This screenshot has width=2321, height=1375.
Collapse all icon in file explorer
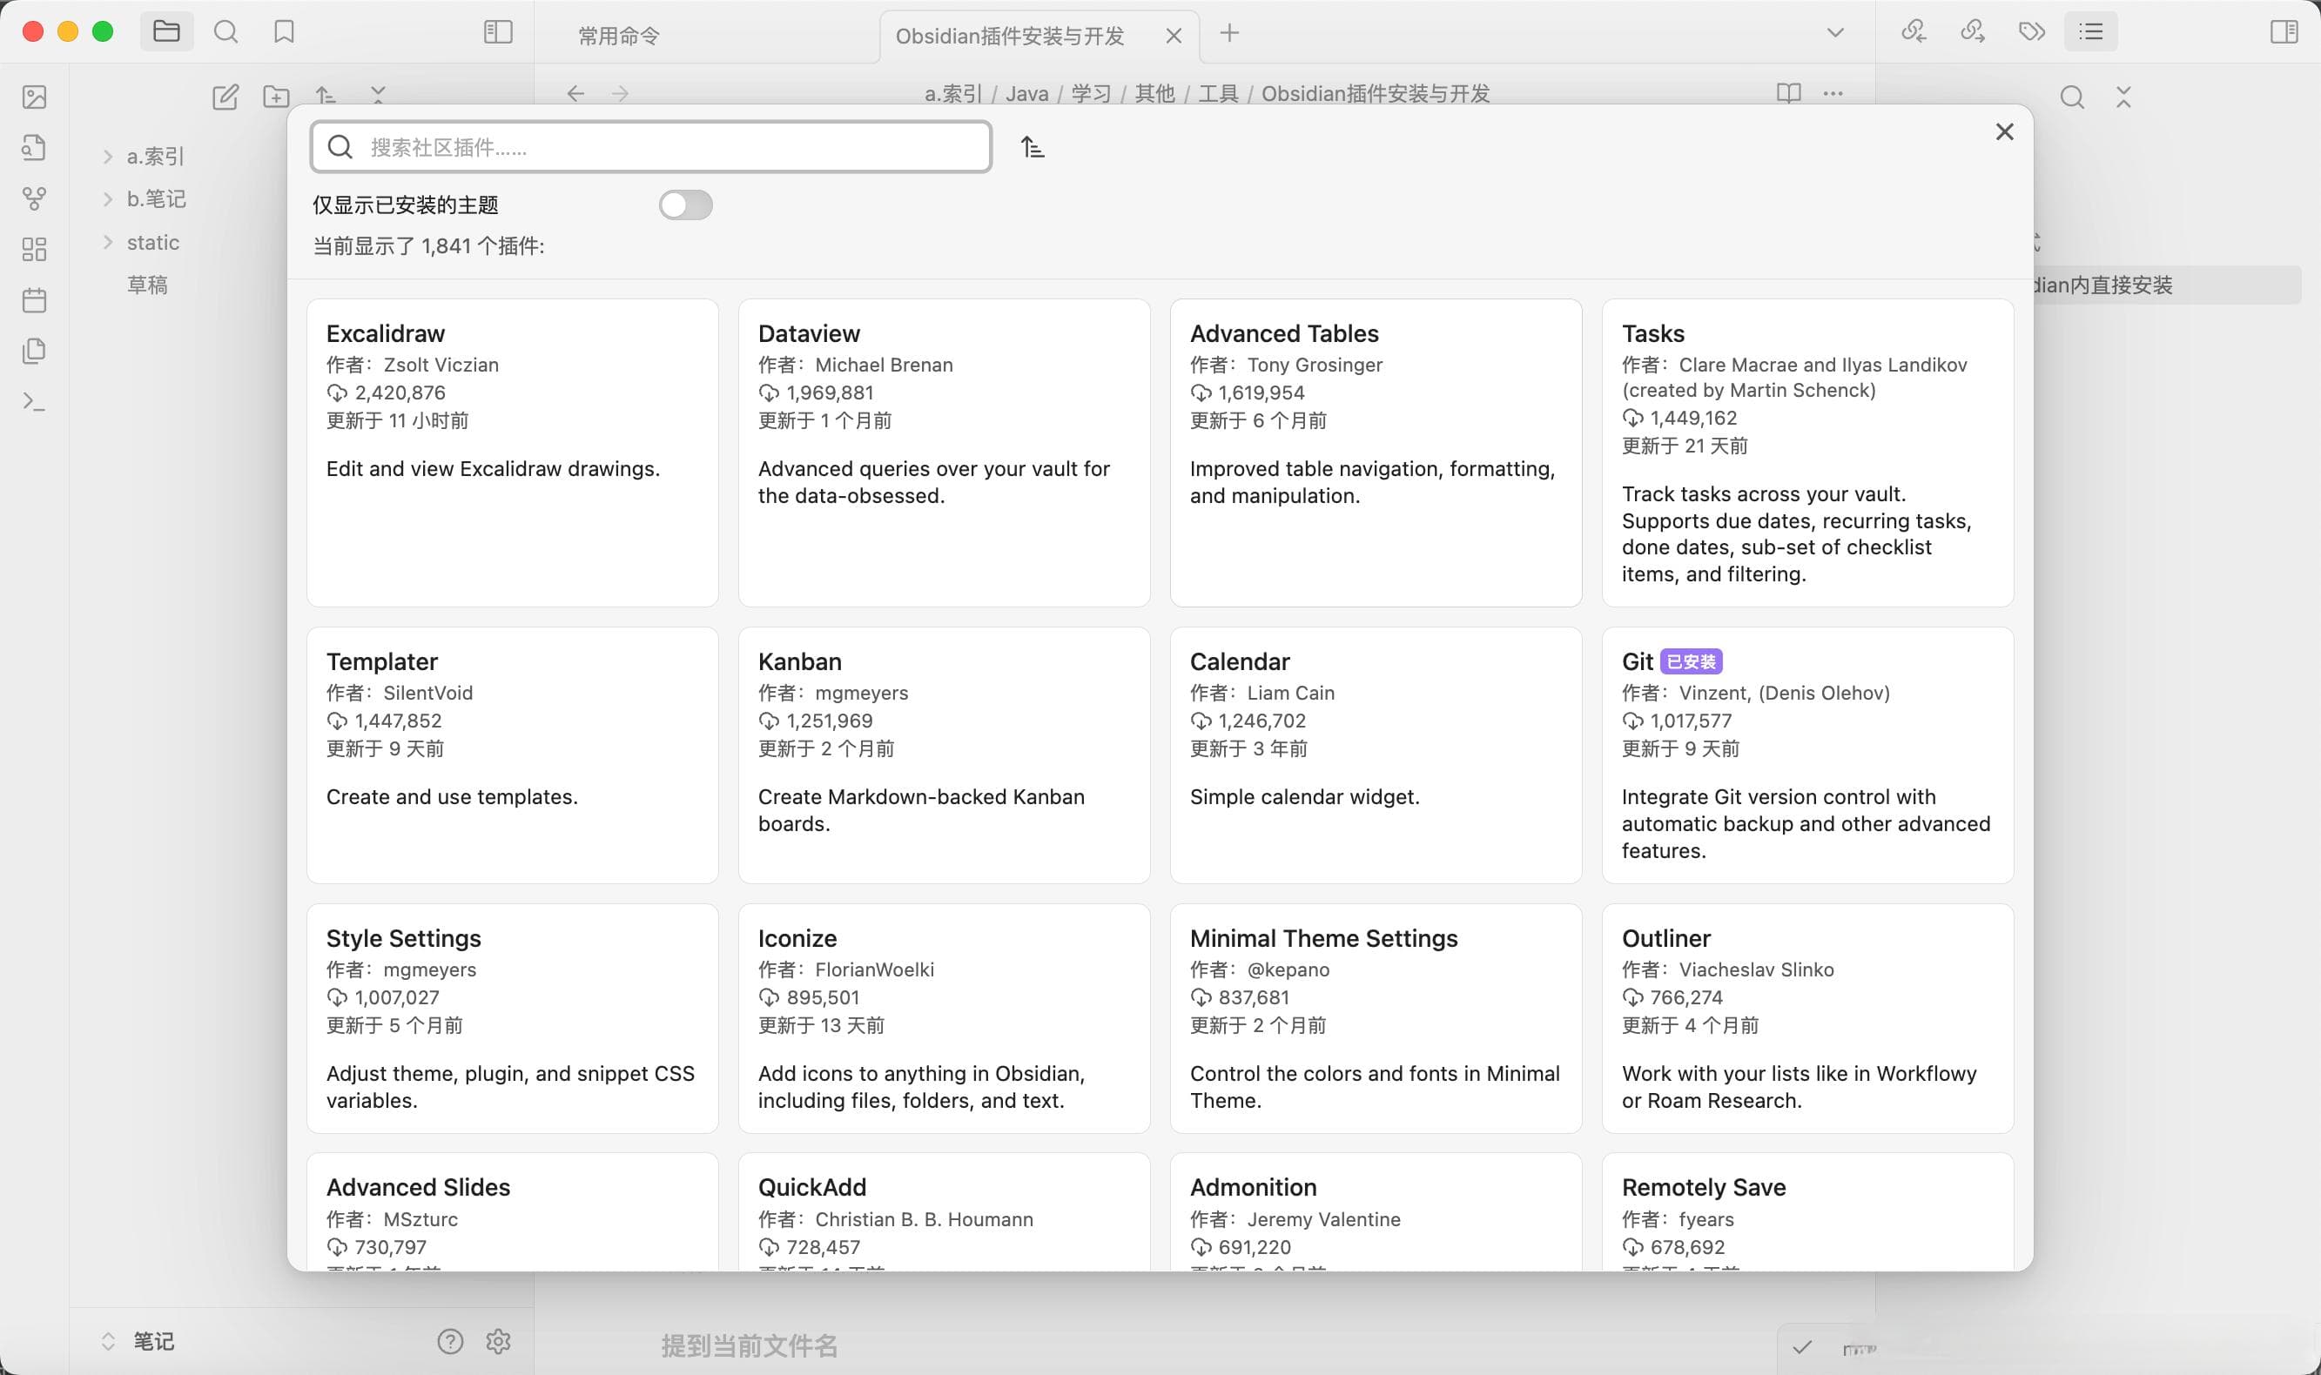click(x=378, y=95)
